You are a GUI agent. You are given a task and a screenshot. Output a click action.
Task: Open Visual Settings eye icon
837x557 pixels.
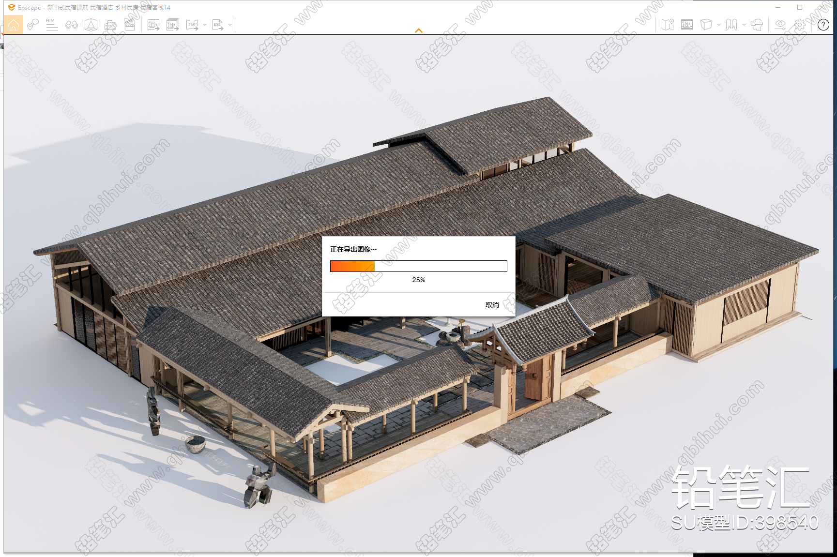(780, 25)
